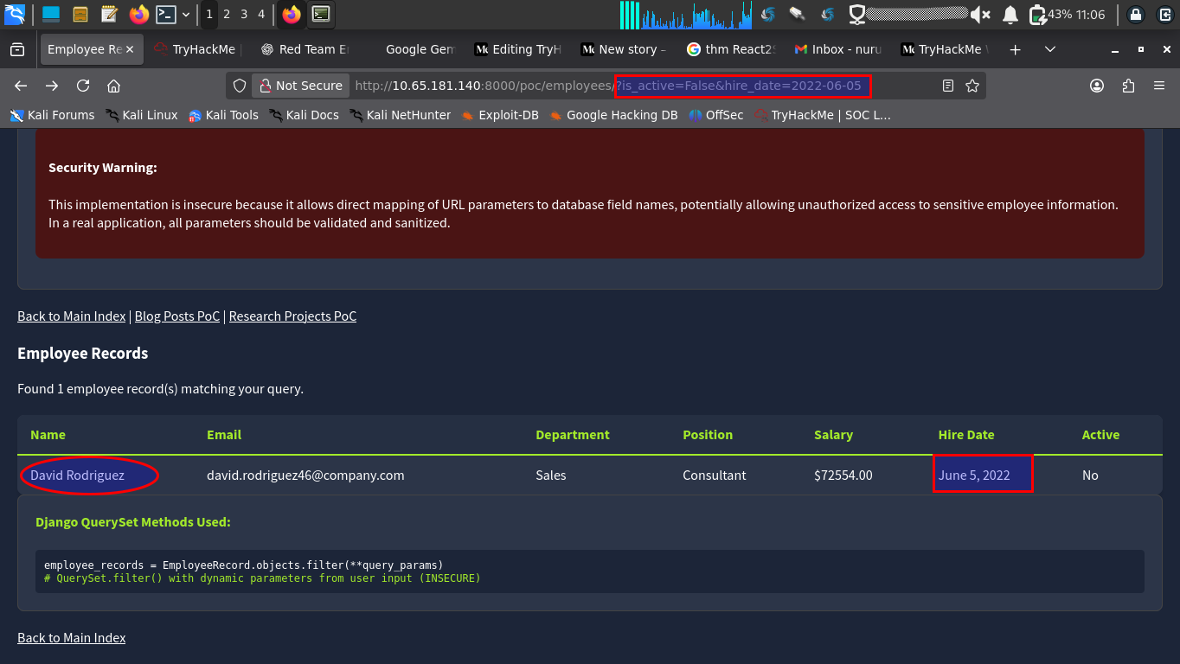Switch to the thm React2S tab
This screenshot has height=664, width=1180.
pos(731,49)
